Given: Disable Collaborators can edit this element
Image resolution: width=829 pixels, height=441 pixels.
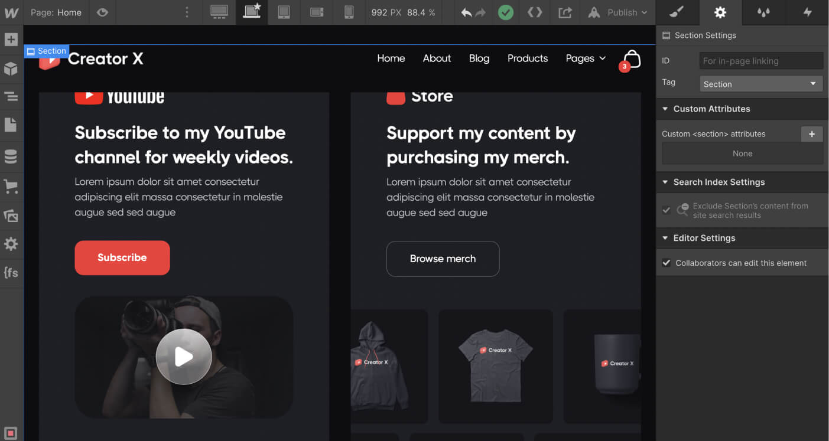Looking at the screenshot, I should coord(667,263).
